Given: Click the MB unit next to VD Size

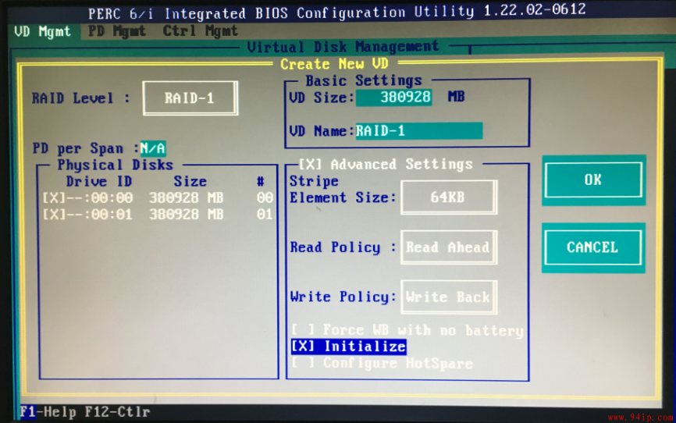Looking at the screenshot, I should 456,97.
